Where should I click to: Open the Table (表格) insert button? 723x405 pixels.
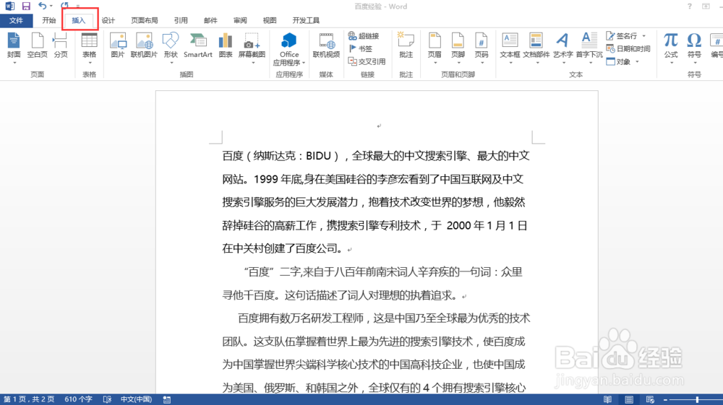[89, 45]
